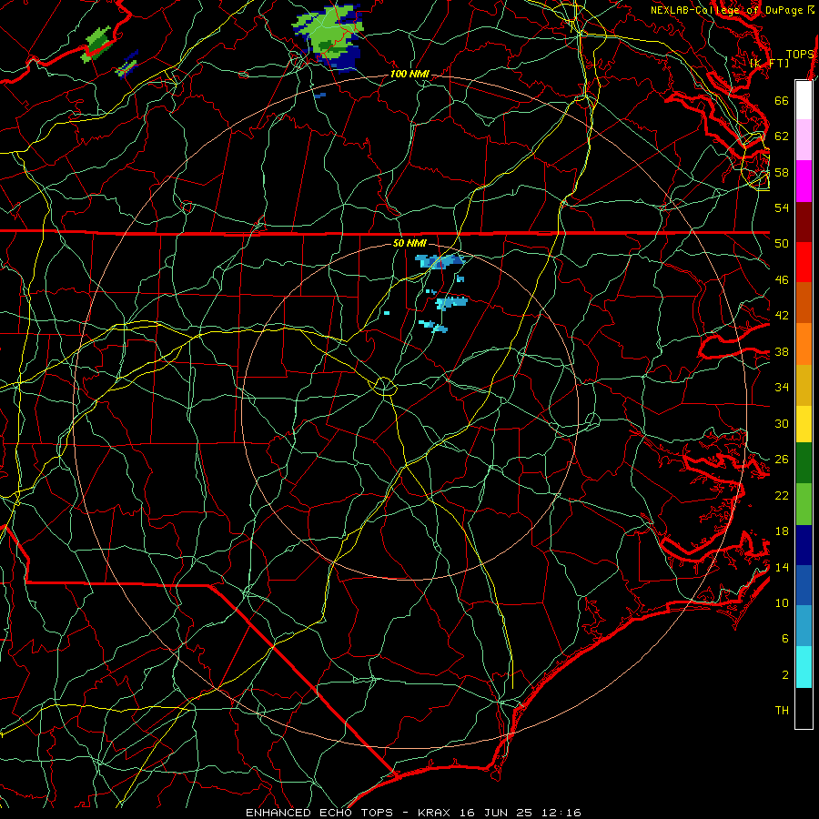The image size is (819, 819).
Task: Click the legend value '2'
Action: (x=785, y=675)
